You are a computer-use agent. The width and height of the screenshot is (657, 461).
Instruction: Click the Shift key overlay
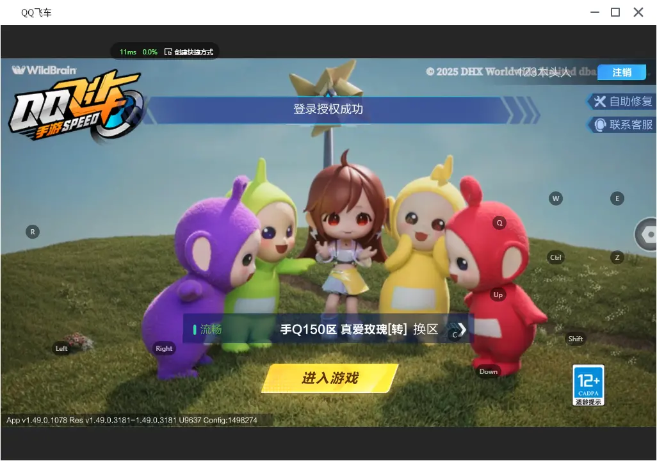(575, 339)
